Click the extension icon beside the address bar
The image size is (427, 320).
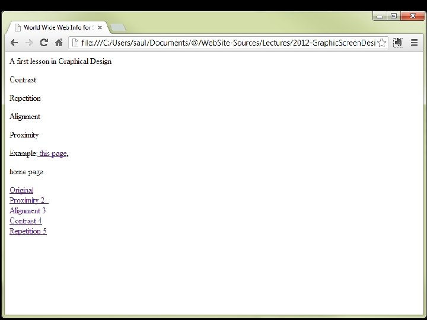398,43
